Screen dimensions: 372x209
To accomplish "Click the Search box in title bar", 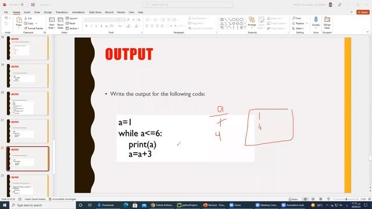I will point(187,5).
